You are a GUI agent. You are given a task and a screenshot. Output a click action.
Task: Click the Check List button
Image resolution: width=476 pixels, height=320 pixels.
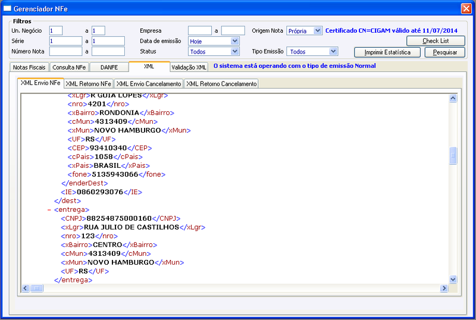pos(436,40)
